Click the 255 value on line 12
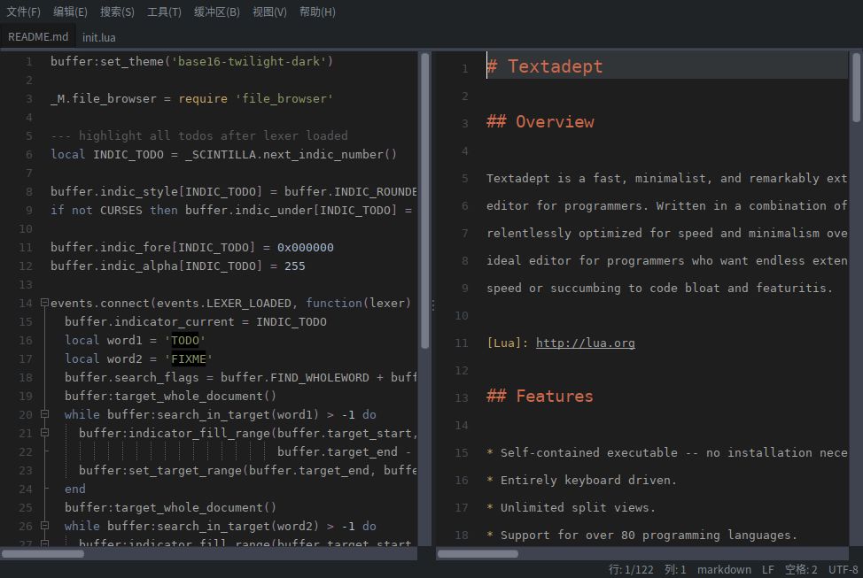The image size is (863, 578). 294,266
